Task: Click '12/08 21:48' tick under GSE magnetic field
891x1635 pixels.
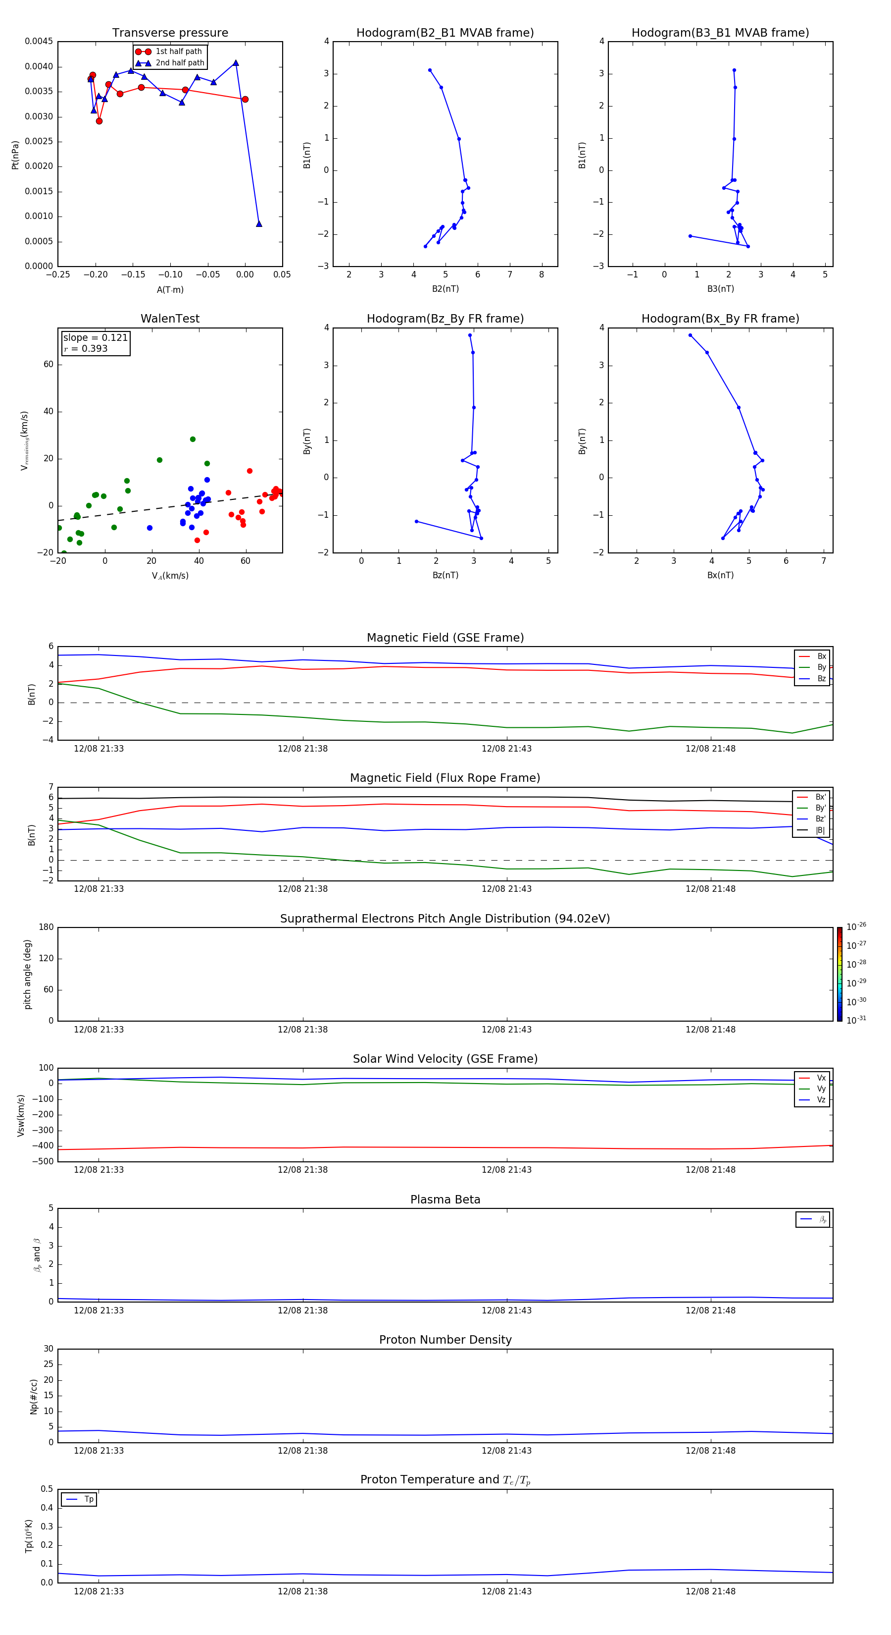Action: coord(710,748)
